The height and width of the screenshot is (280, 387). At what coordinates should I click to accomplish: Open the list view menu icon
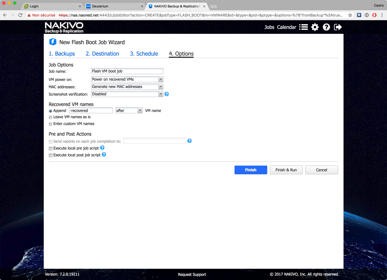click(304, 27)
